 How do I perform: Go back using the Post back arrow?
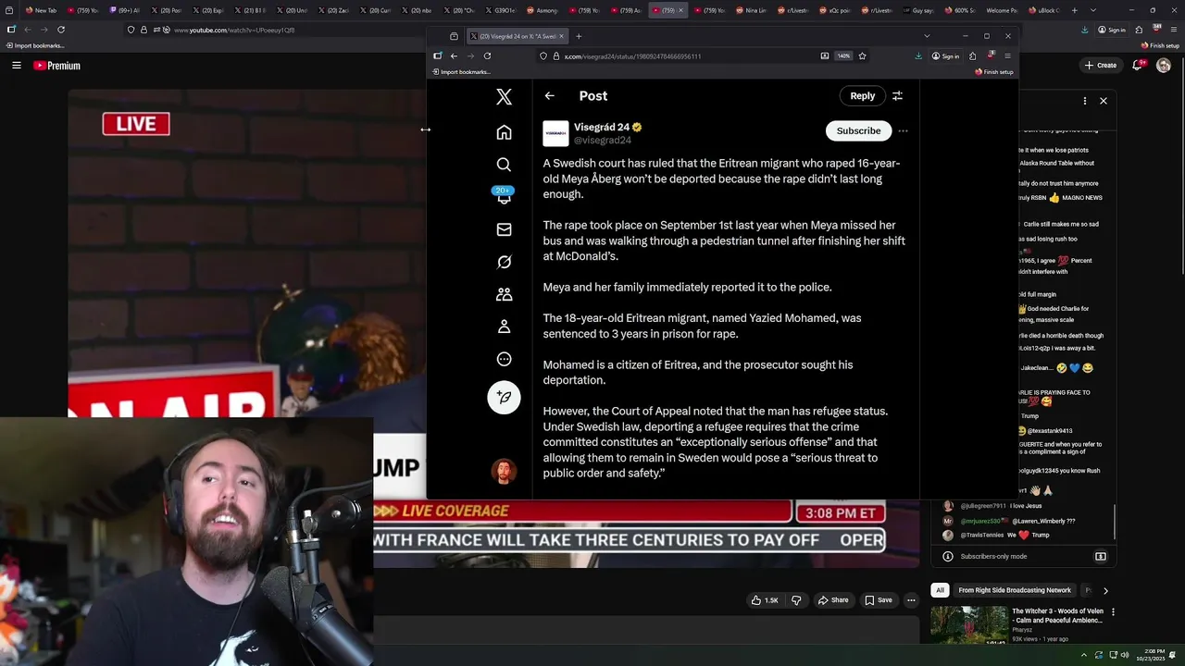click(x=549, y=96)
